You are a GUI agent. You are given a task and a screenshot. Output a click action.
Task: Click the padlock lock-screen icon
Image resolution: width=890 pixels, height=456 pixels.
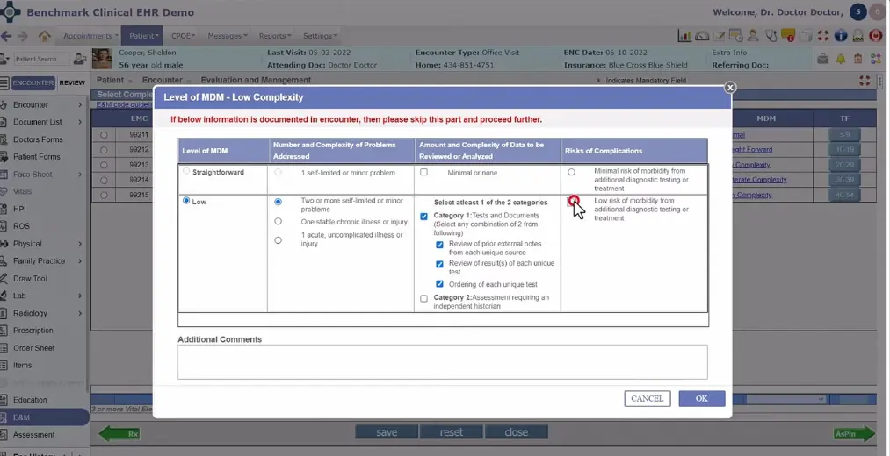click(858, 36)
